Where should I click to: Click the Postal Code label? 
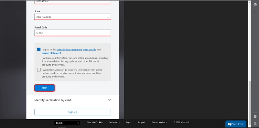(x=41, y=27)
